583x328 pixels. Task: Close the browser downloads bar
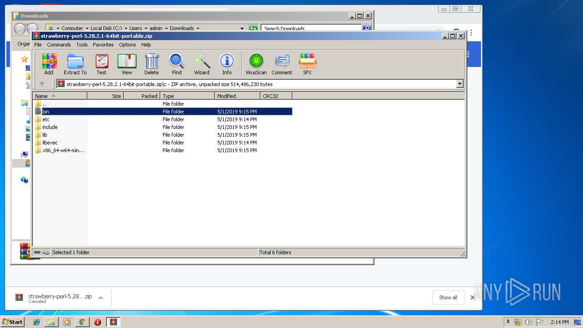[472, 297]
